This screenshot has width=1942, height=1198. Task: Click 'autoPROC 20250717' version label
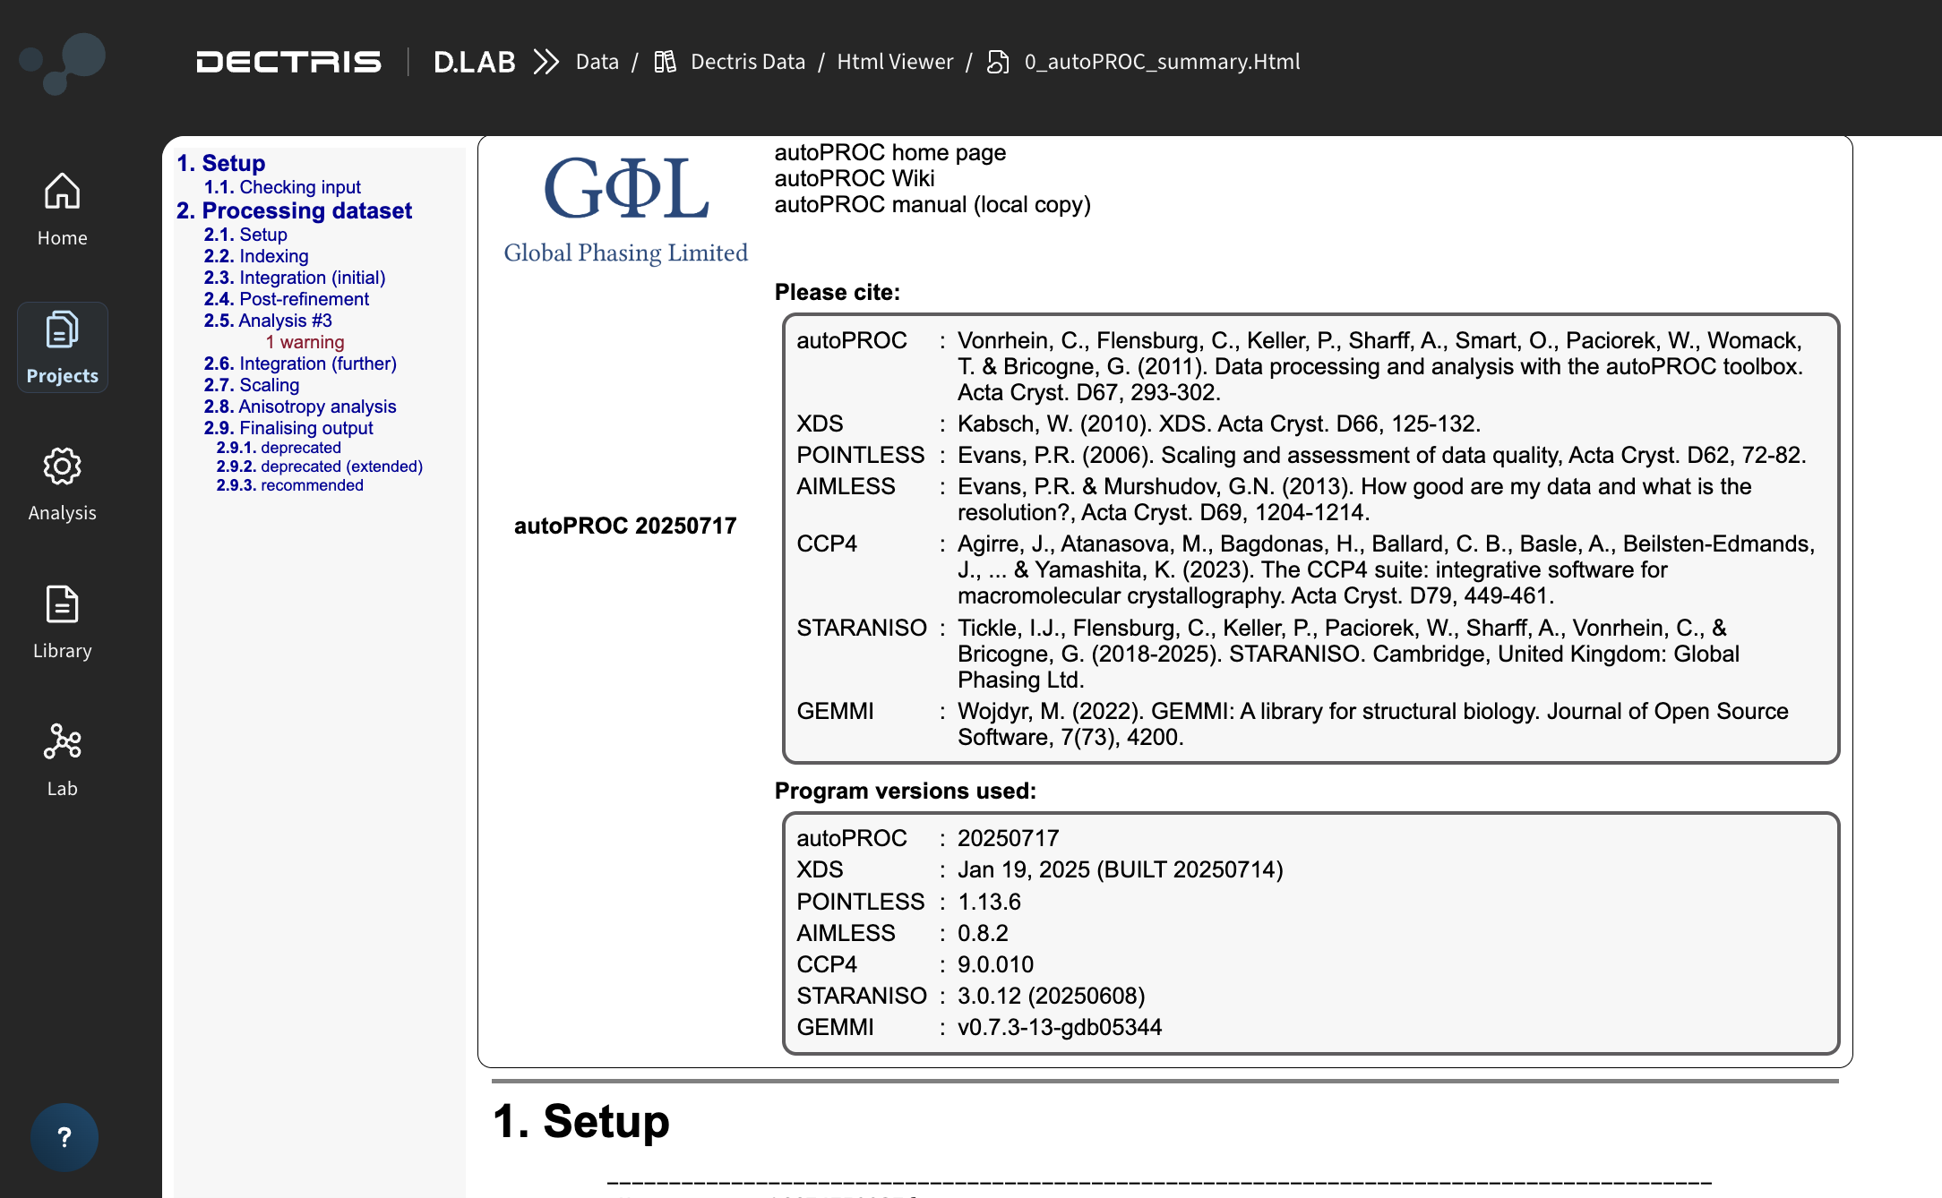click(625, 526)
